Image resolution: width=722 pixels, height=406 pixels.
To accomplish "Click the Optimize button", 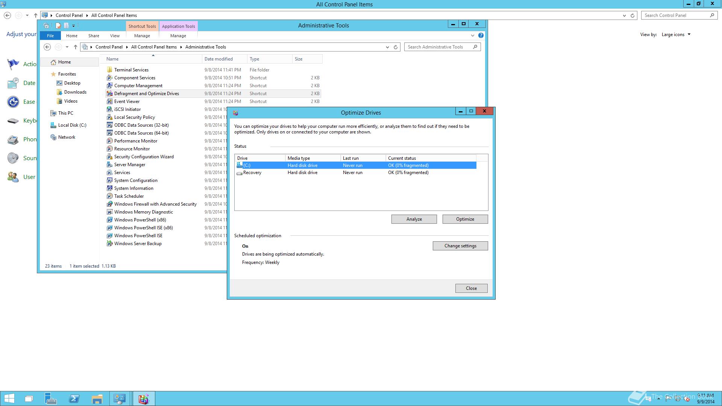I will [x=465, y=219].
